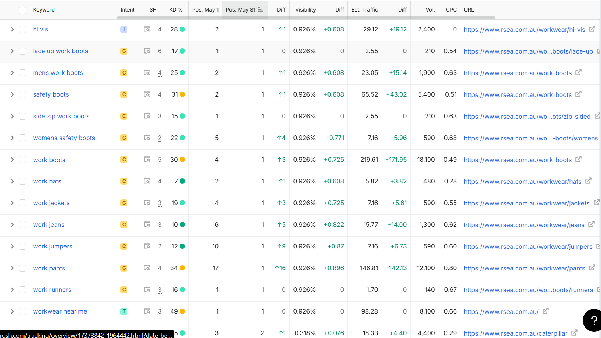Image resolution: width=601 pixels, height=338 pixels.
Task: Open SERP features icon for work jackets
Action: click(x=147, y=203)
